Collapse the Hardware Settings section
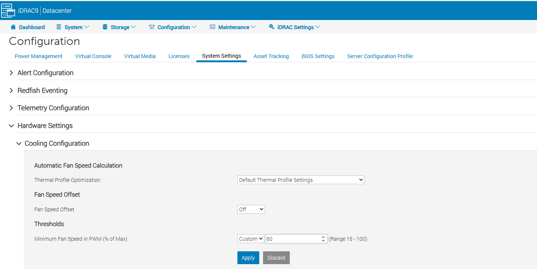Screen dimensions: 537x280 (x=11, y=126)
